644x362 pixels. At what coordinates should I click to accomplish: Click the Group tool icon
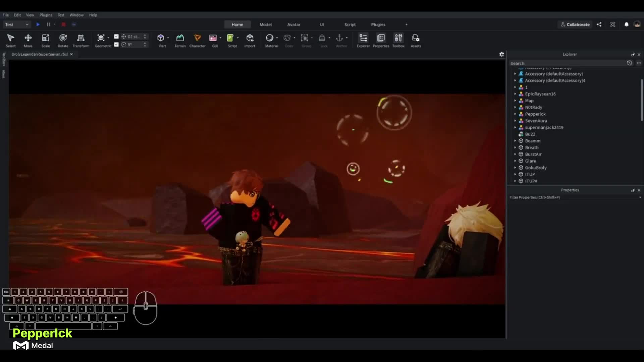[x=305, y=38]
